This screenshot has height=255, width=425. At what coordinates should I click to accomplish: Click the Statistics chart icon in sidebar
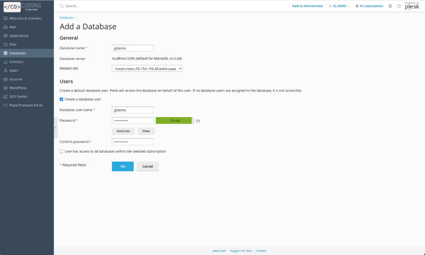pos(5,62)
